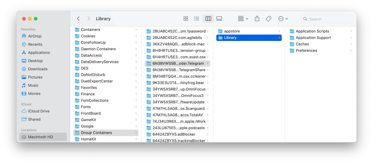Expand the Preferences folder chevron
The height and width of the screenshot is (164, 373).
click(351, 51)
